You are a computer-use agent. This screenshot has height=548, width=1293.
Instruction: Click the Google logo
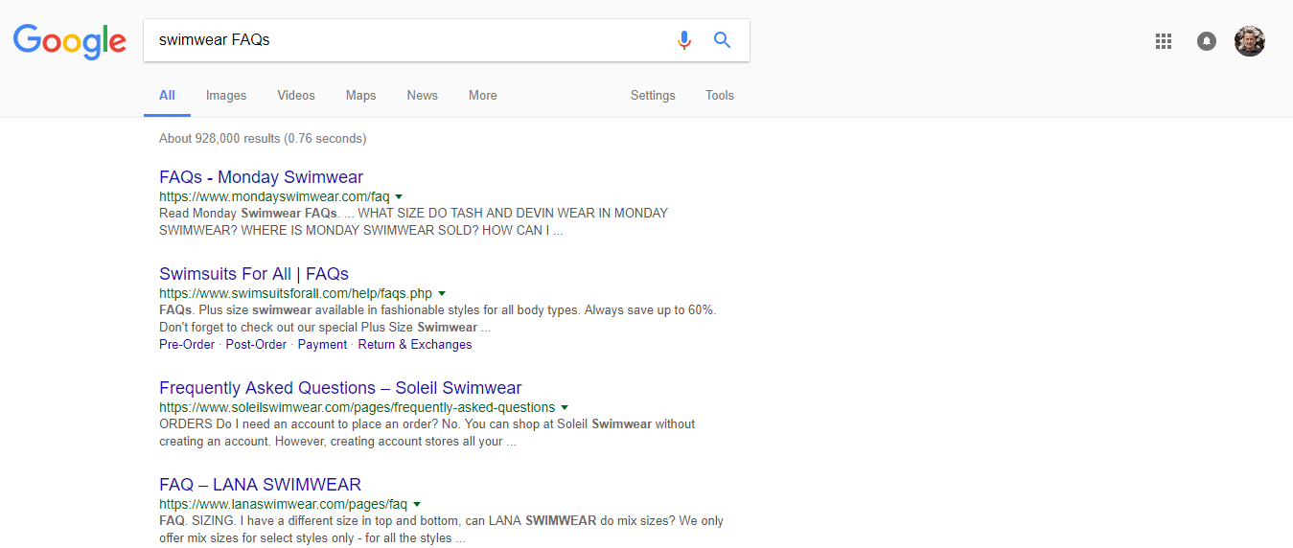click(70, 41)
